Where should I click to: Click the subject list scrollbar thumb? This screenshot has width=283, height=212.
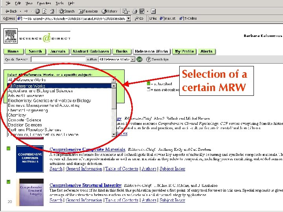(x=114, y=99)
